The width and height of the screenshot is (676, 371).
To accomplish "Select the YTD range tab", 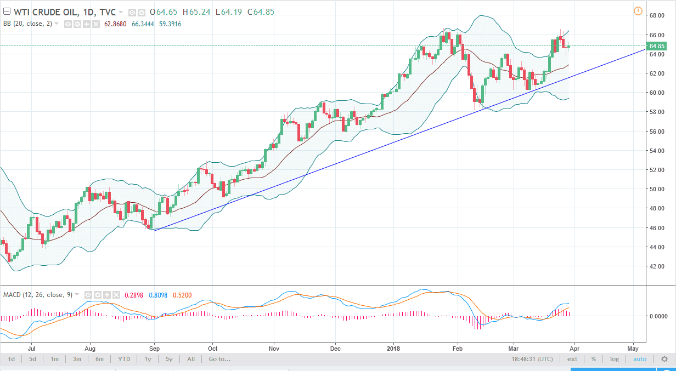I will pyautogui.click(x=124, y=359).
